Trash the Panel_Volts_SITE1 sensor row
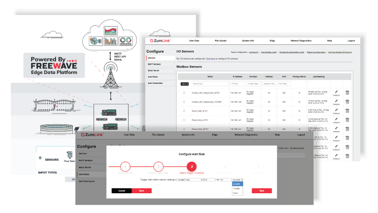Viewport: 378px width, 213px height. [x=347, y=110]
